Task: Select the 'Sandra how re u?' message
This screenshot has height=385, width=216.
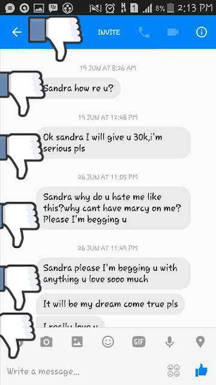Action: pyautogui.click(x=80, y=88)
